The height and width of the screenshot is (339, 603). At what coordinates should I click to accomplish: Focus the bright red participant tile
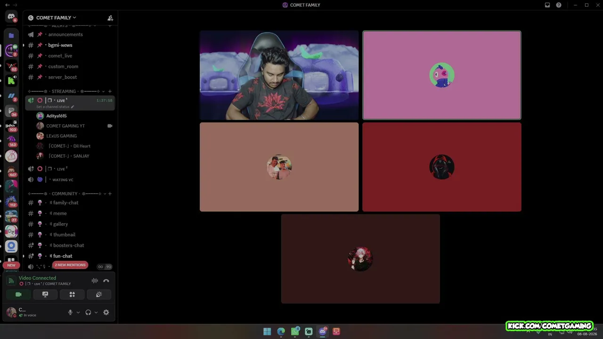(x=442, y=167)
